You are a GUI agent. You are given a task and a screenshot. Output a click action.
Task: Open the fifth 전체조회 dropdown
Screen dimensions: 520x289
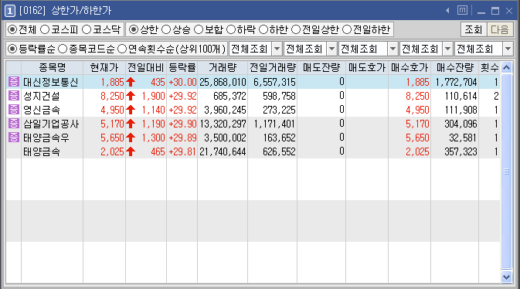coord(508,49)
